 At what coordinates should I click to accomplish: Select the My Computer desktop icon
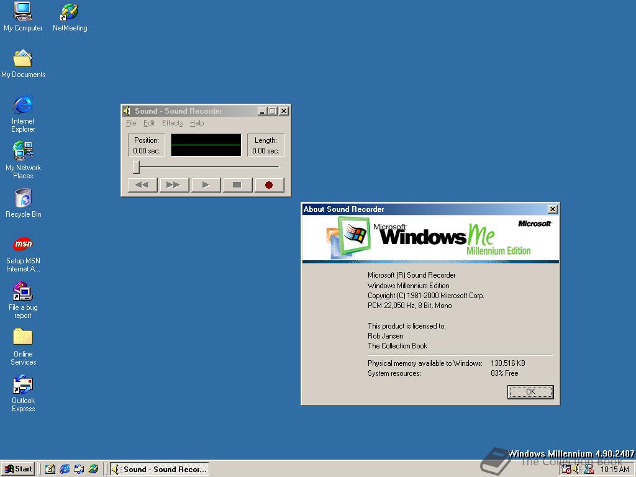23,17
